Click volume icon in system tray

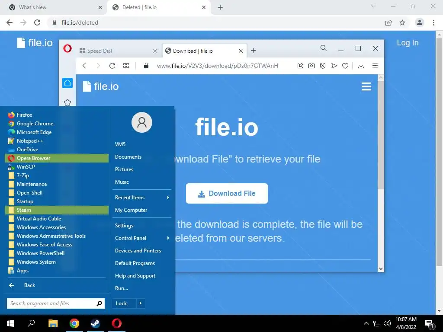387,323
